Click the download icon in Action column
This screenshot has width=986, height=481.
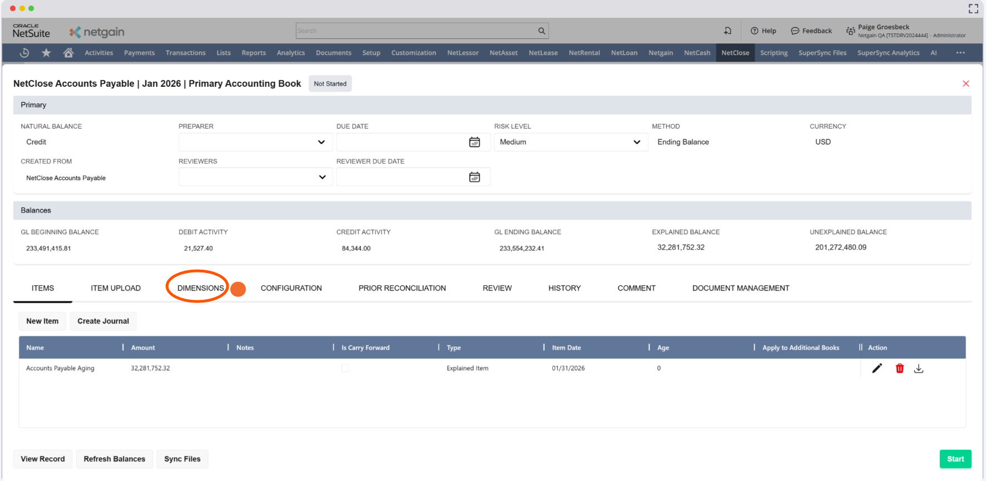point(919,369)
